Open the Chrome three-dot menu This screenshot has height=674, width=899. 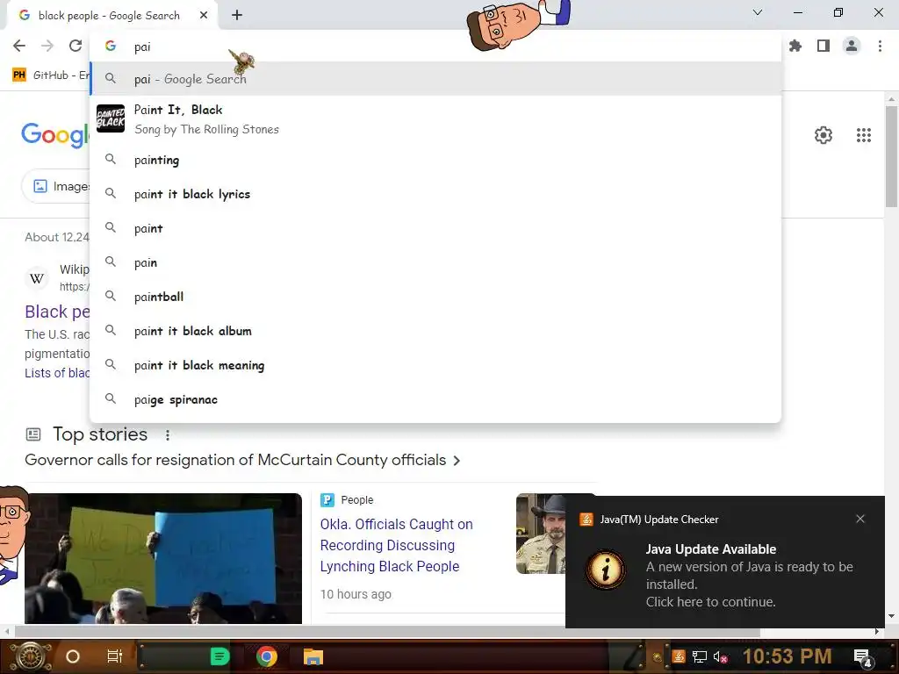pyautogui.click(x=880, y=46)
